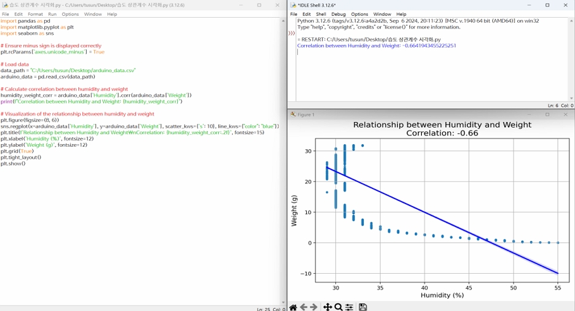Screen dimensions: 575x311
Task: Open the Shell menu in IDLE Shell
Action: (x=321, y=15)
